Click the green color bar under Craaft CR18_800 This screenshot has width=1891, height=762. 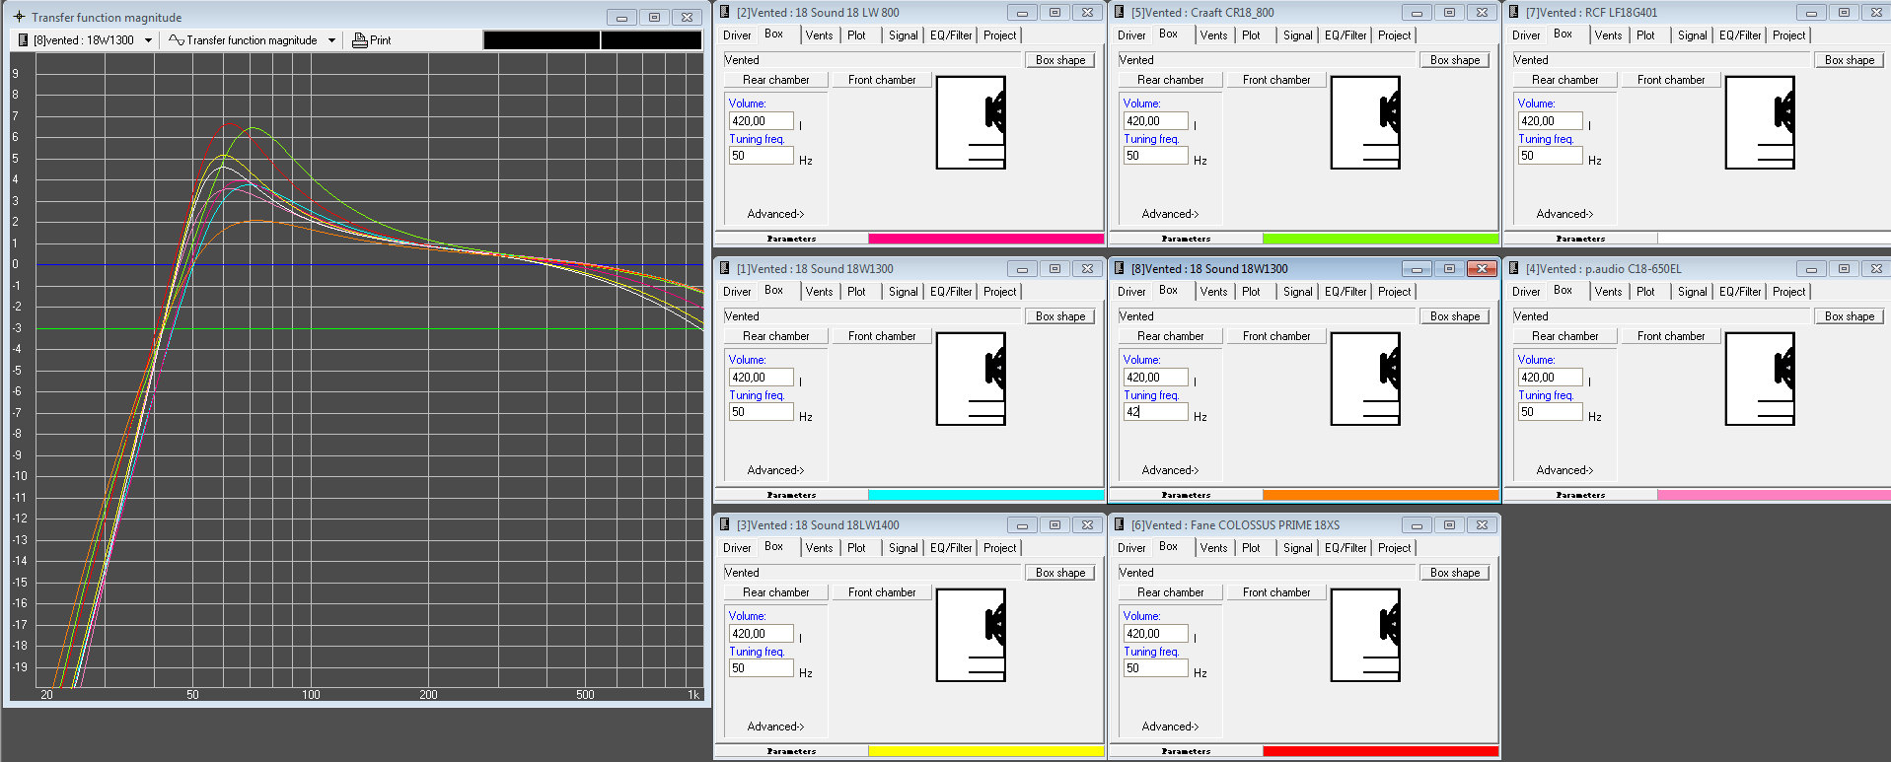[1380, 239]
